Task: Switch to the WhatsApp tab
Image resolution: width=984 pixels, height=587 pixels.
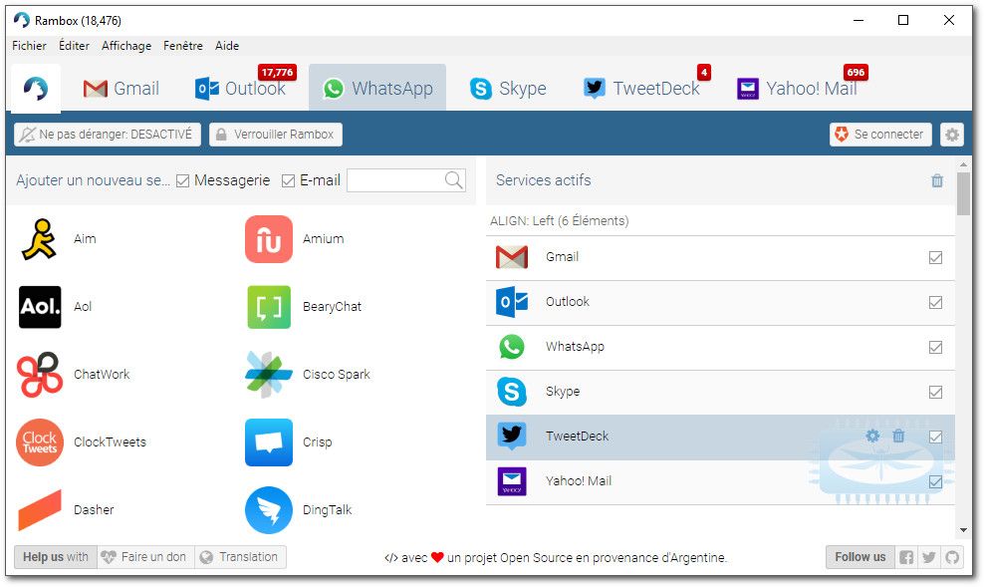Action: click(377, 89)
